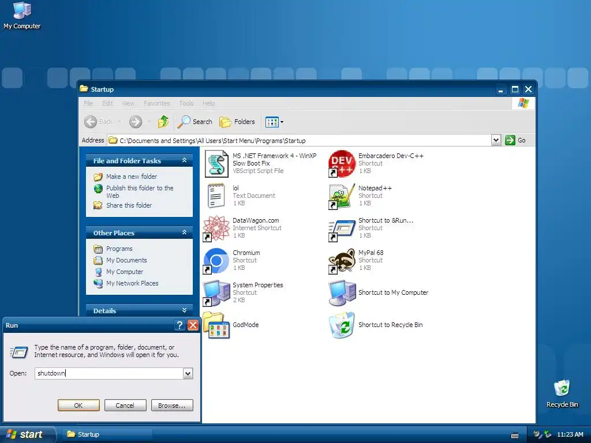This screenshot has height=443, width=591.
Task: Select the My Computer desktop icon
Action: tap(22, 16)
